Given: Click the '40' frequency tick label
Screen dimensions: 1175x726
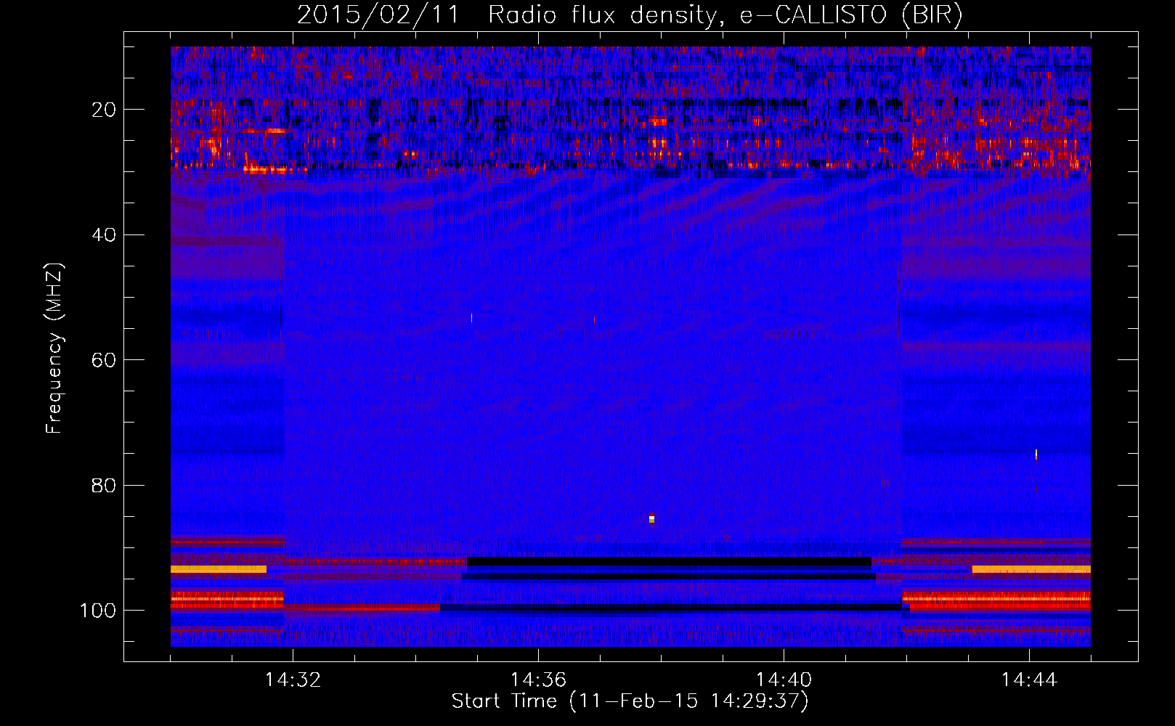Looking at the screenshot, I should coord(104,235).
